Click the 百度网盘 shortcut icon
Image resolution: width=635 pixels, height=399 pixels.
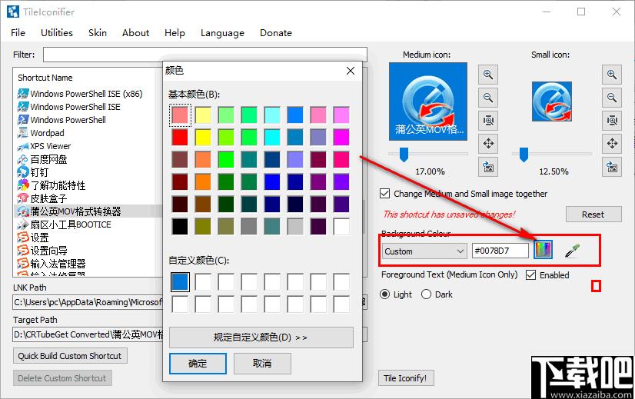click(23, 160)
